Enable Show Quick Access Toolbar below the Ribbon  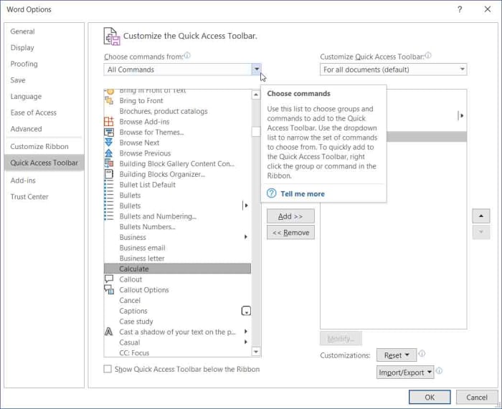pyautogui.click(x=108, y=370)
